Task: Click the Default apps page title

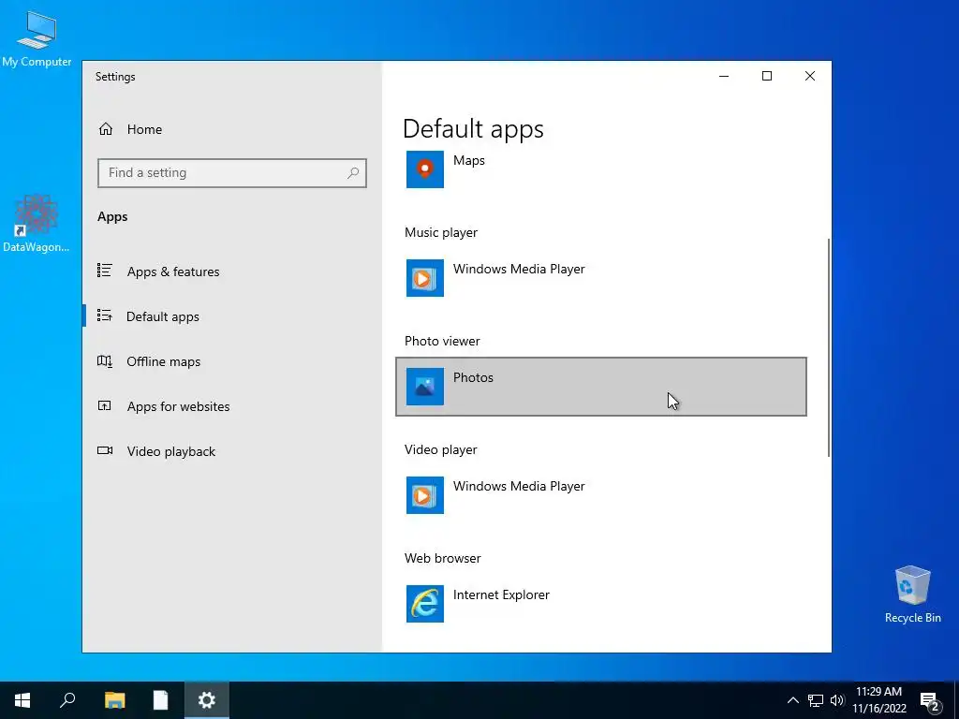Action: click(x=473, y=129)
